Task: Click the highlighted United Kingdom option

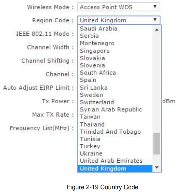Action: pyautogui.click(x=115, y=169)
